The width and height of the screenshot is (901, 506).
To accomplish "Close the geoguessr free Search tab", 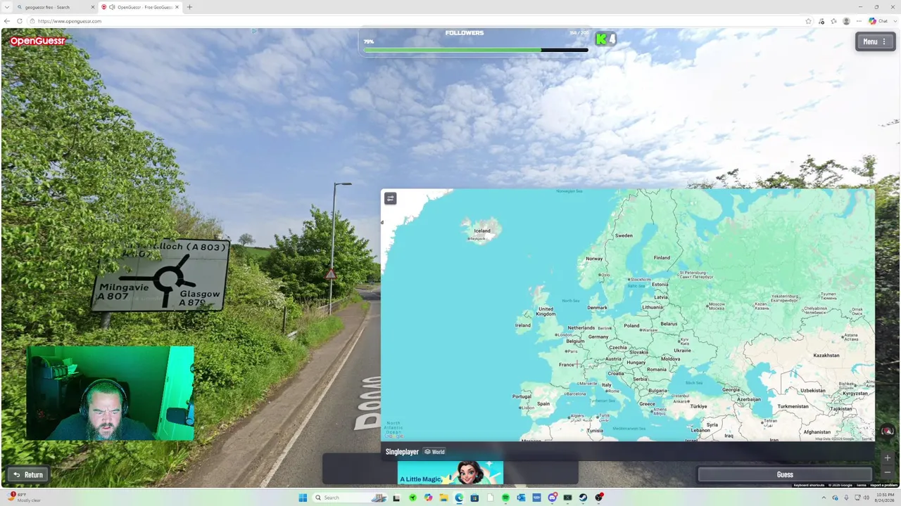I will [92, 7].
